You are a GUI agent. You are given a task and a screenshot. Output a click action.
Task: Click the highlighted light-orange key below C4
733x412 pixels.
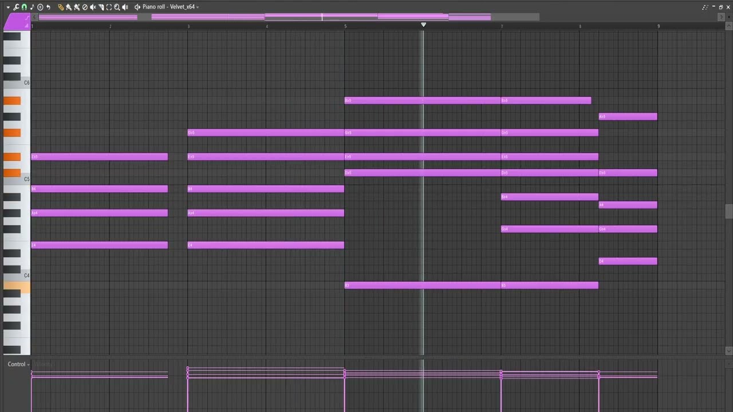17,286
